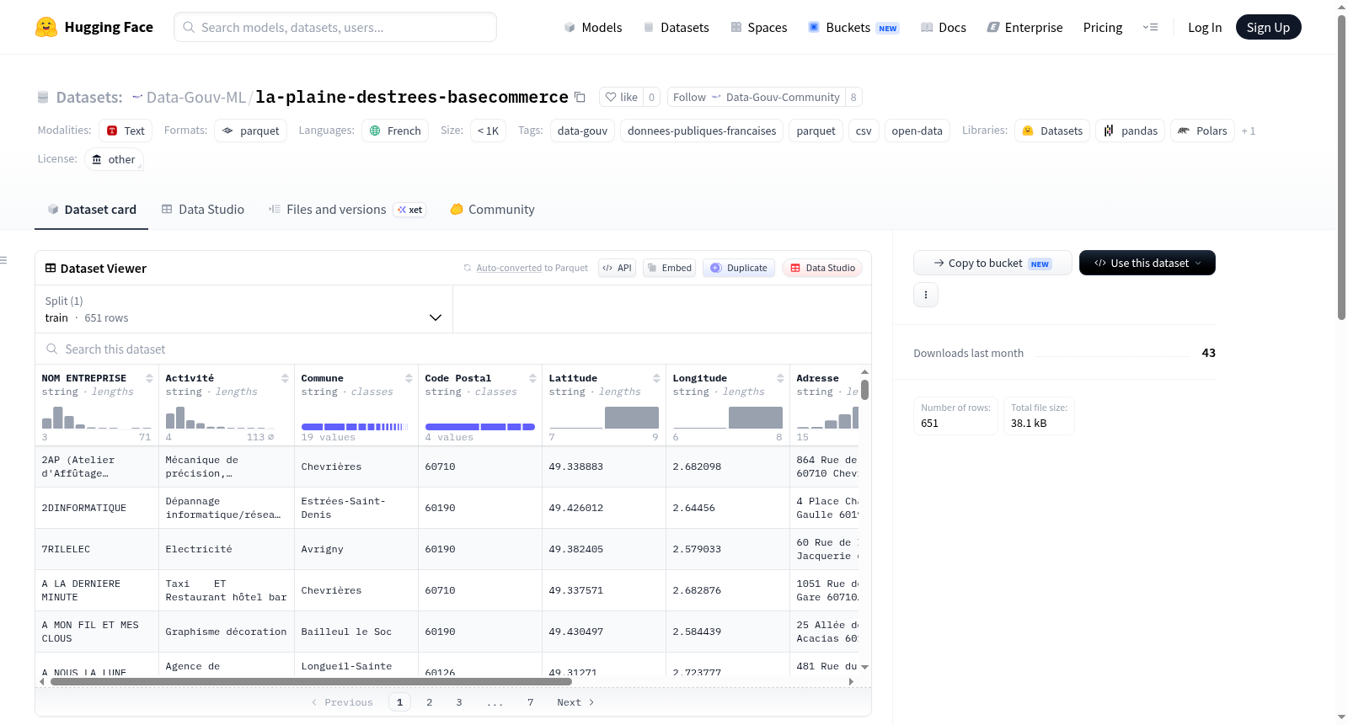Open the Data-Gouv-ML organization link

pos(195,97)
